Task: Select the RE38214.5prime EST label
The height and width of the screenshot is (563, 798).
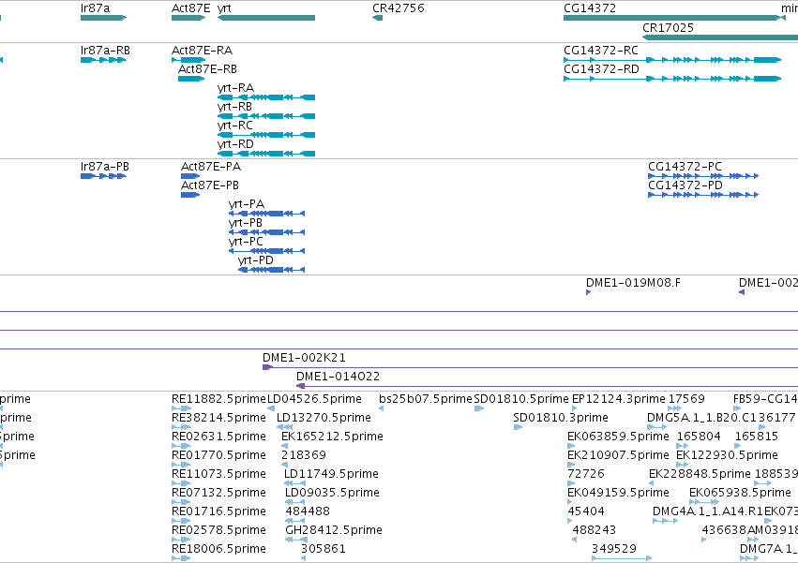Action: tap(218, 418)
